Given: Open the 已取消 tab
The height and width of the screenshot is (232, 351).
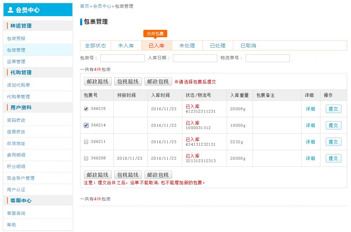Looking at the screenshot, I should click(x=248, y=46).
